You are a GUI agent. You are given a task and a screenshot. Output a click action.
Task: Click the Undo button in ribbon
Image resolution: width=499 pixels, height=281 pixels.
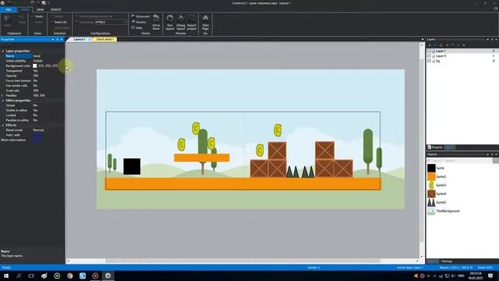(x=37, y=16)
